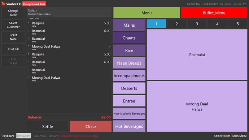The width and height of the screenshot is (249, 140).
Task: Switch to Restaurant department
Action: click(x=24, y=136)
